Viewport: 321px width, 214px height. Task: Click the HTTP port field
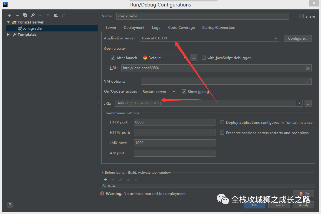(x=174, y=122)
